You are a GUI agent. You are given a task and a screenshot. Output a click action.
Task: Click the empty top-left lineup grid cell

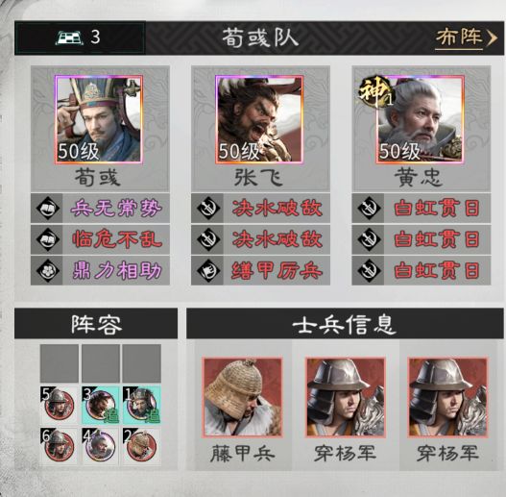(60, 363)
